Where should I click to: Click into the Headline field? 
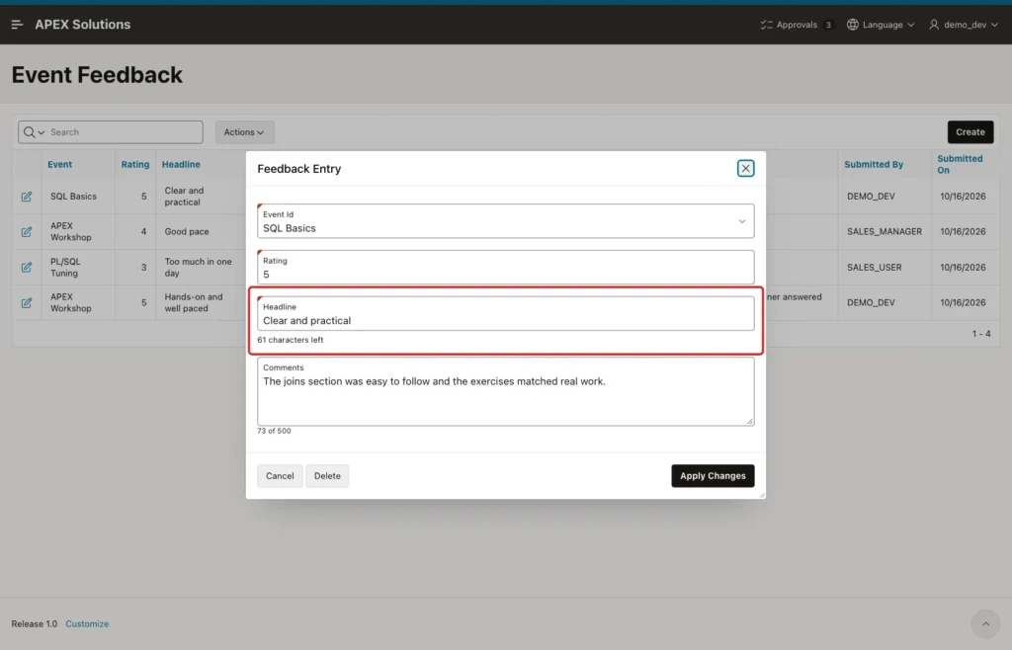click(505, 313)
